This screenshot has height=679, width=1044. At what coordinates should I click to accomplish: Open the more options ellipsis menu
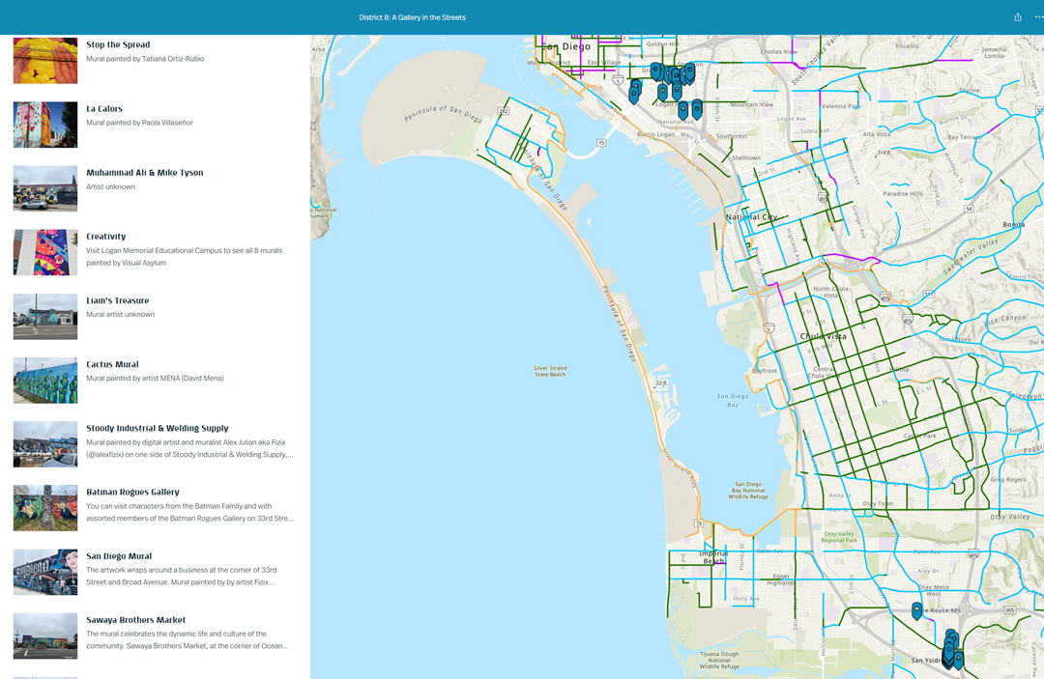point(1038,17)
